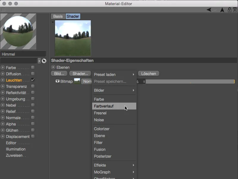Click the empty layer field under Himmel
This screenshot has height=179, width=238.
point(19,61)
